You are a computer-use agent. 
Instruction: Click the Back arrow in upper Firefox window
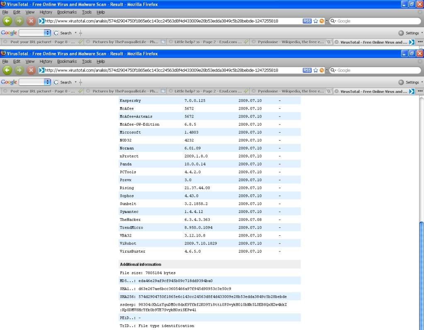click(x=7, y=21)
